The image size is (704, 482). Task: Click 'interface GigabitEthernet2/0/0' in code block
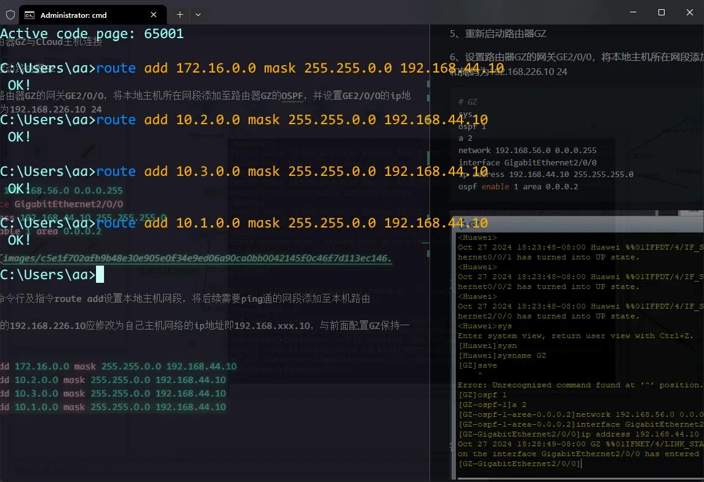tap(527, 162)
